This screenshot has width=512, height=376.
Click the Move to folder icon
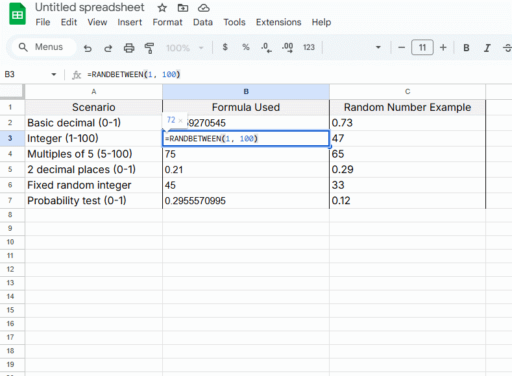pos(183,8)
